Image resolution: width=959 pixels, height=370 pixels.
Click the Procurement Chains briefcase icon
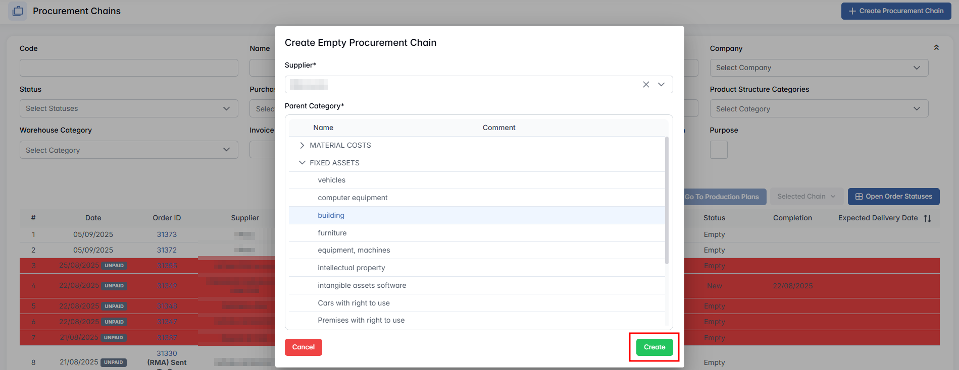pyautogui.click(x=18, y=11)
